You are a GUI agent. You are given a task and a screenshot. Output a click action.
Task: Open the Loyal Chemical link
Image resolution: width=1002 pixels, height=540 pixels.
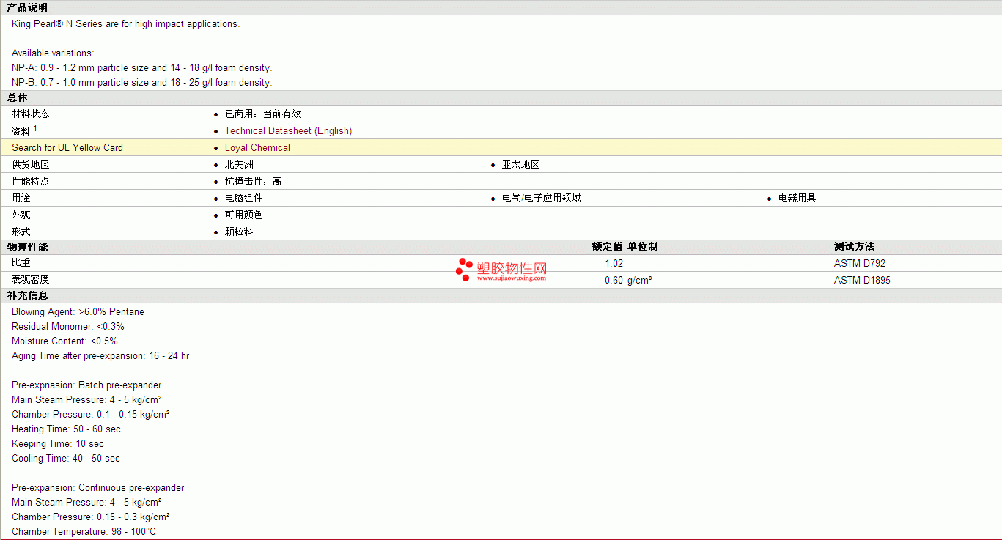tap(257, 147)
